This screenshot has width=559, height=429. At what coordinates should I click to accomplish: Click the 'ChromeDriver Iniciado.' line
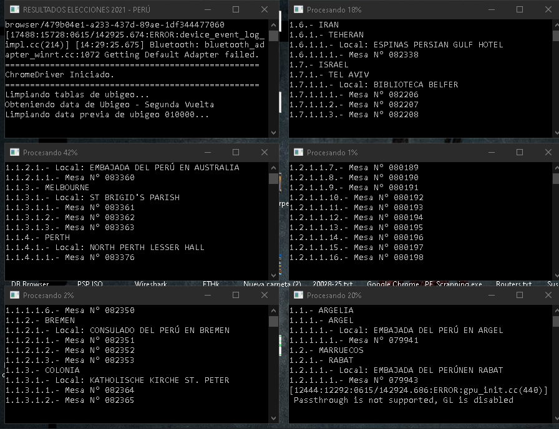(x=59, y=74)
